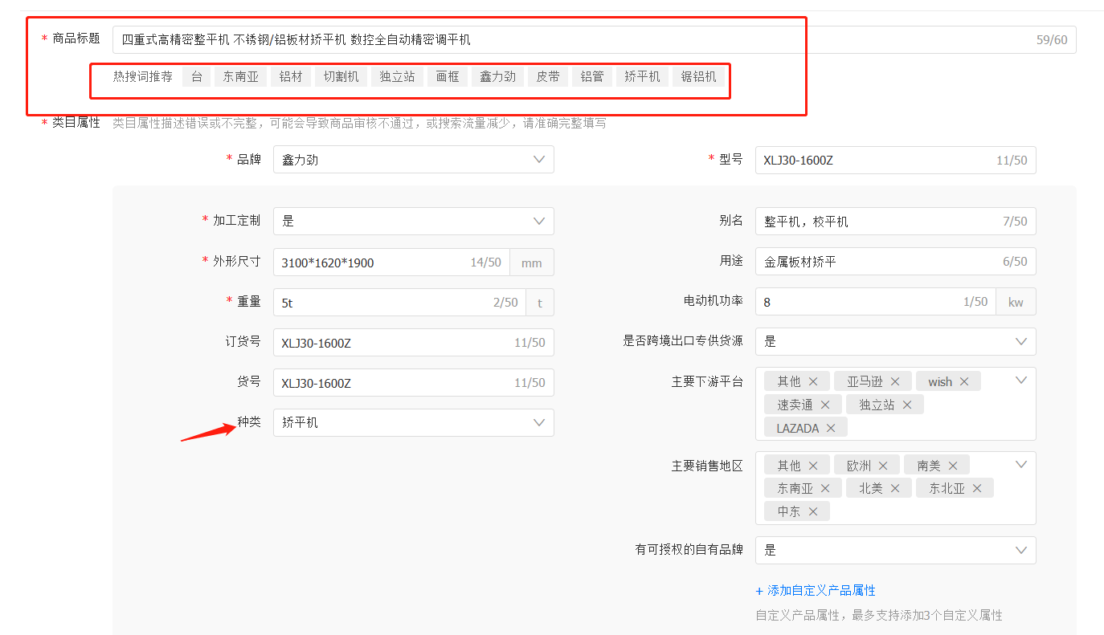Delete the 东北亚 sales region tag
Image resolution: width=1104 pixels, height=635 pixels.
pyautogui.click(x=977, y=488)
